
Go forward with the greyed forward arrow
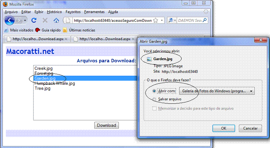coord(19,20)
